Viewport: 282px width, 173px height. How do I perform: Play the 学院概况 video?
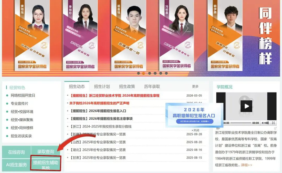246,105
